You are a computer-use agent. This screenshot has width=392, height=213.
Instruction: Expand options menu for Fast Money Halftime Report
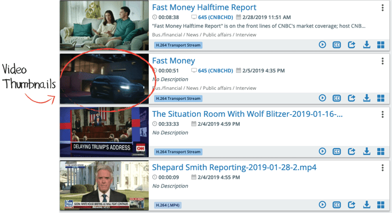click(x=382, y=8)
